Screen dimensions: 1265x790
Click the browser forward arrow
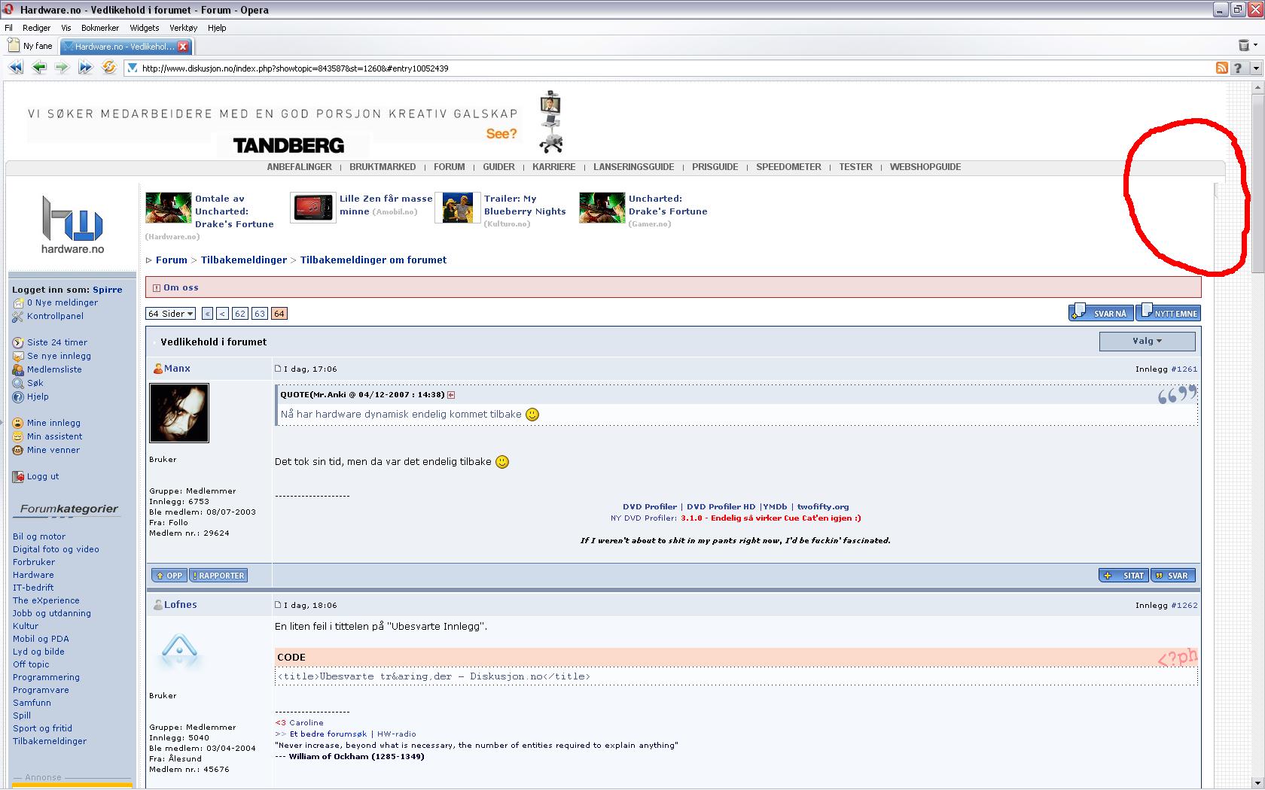tap(62, 68)
